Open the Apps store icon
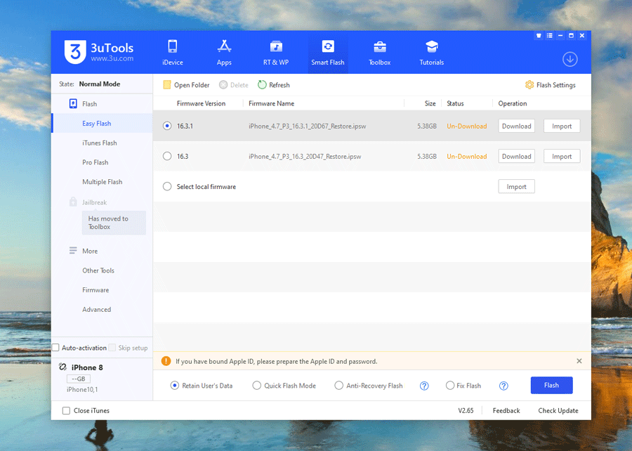This screenshot has width=632, height=451. pyautogui.click(x=224, y=47)
